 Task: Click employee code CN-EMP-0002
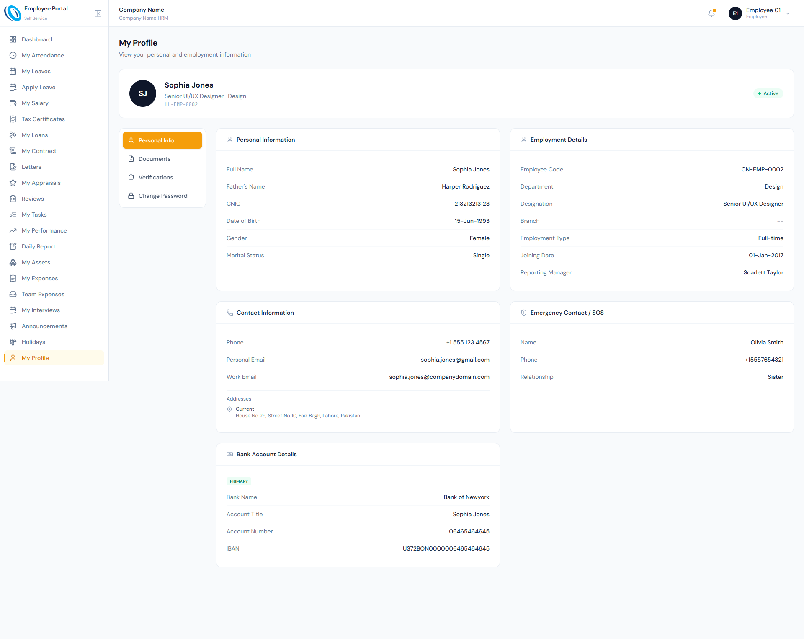click(762, 169)
